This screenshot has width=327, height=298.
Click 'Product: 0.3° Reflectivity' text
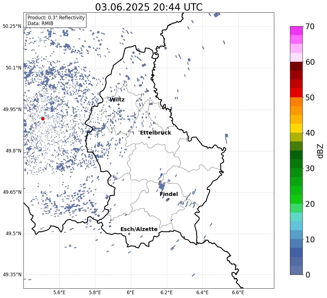coord(56,18)
